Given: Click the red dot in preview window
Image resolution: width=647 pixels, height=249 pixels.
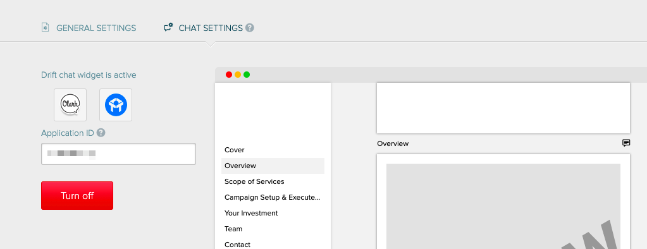Looking at the screenshot, I should click(228, 75).
